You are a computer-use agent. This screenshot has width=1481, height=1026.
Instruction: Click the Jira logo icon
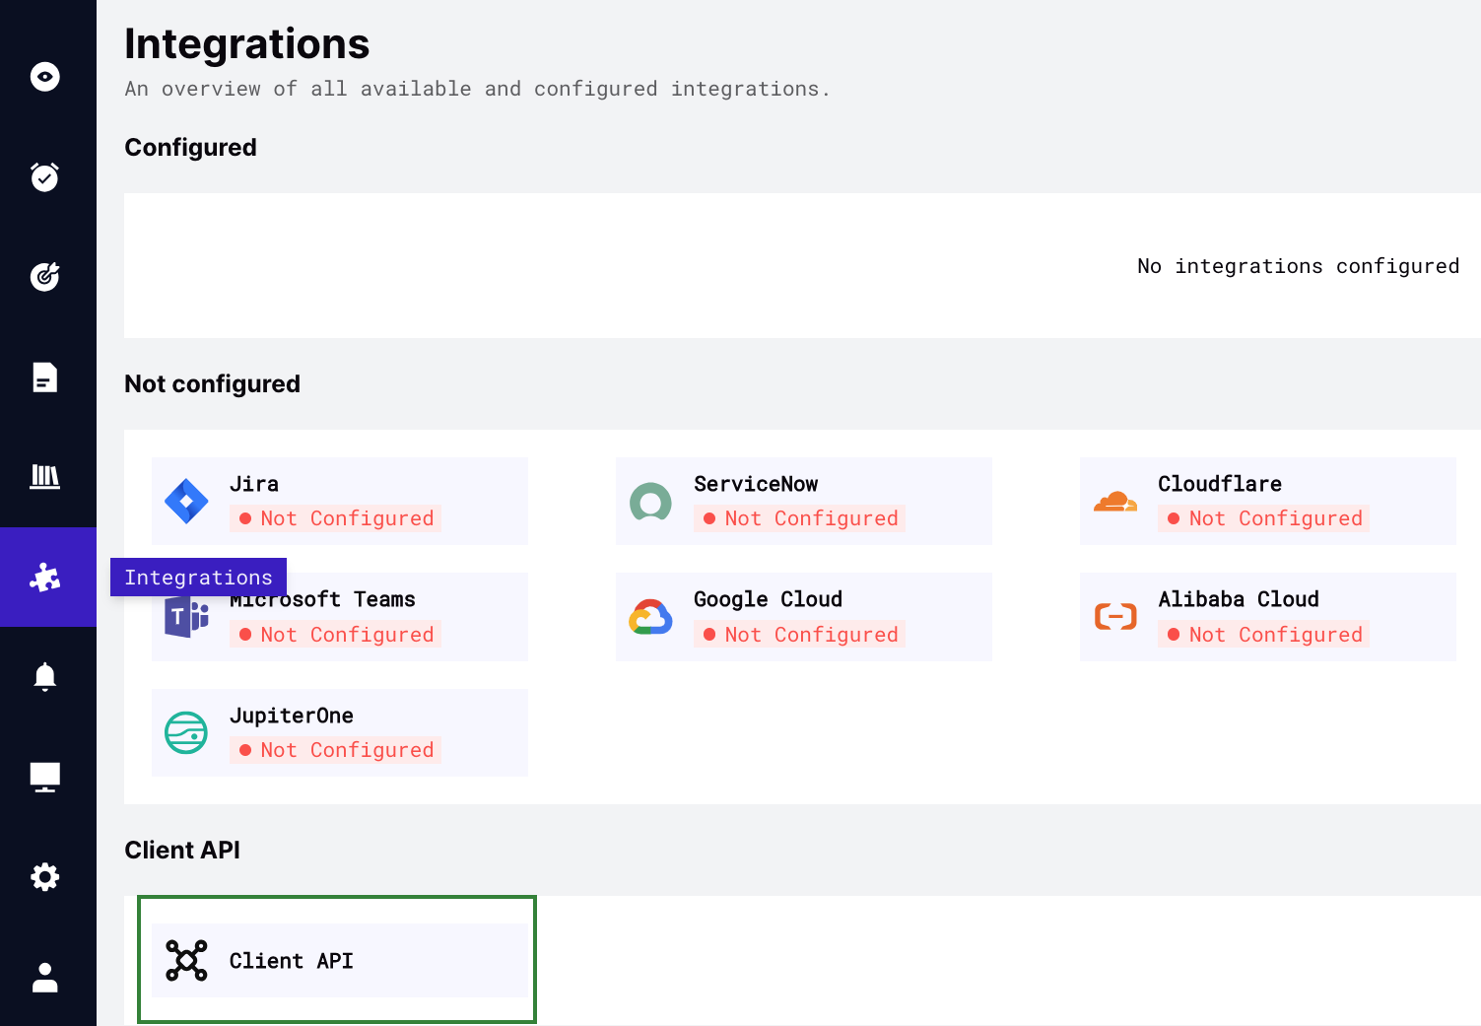186,501
